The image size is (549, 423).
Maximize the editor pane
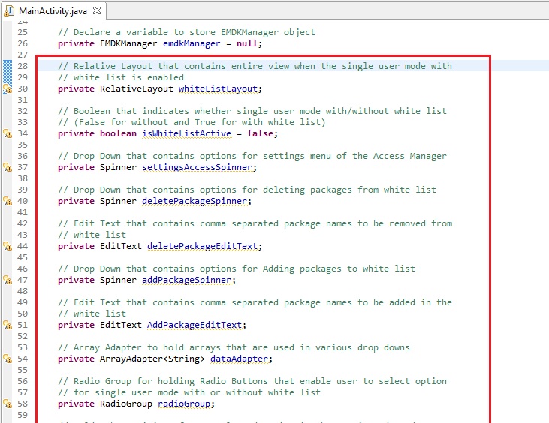pos(538,9)
